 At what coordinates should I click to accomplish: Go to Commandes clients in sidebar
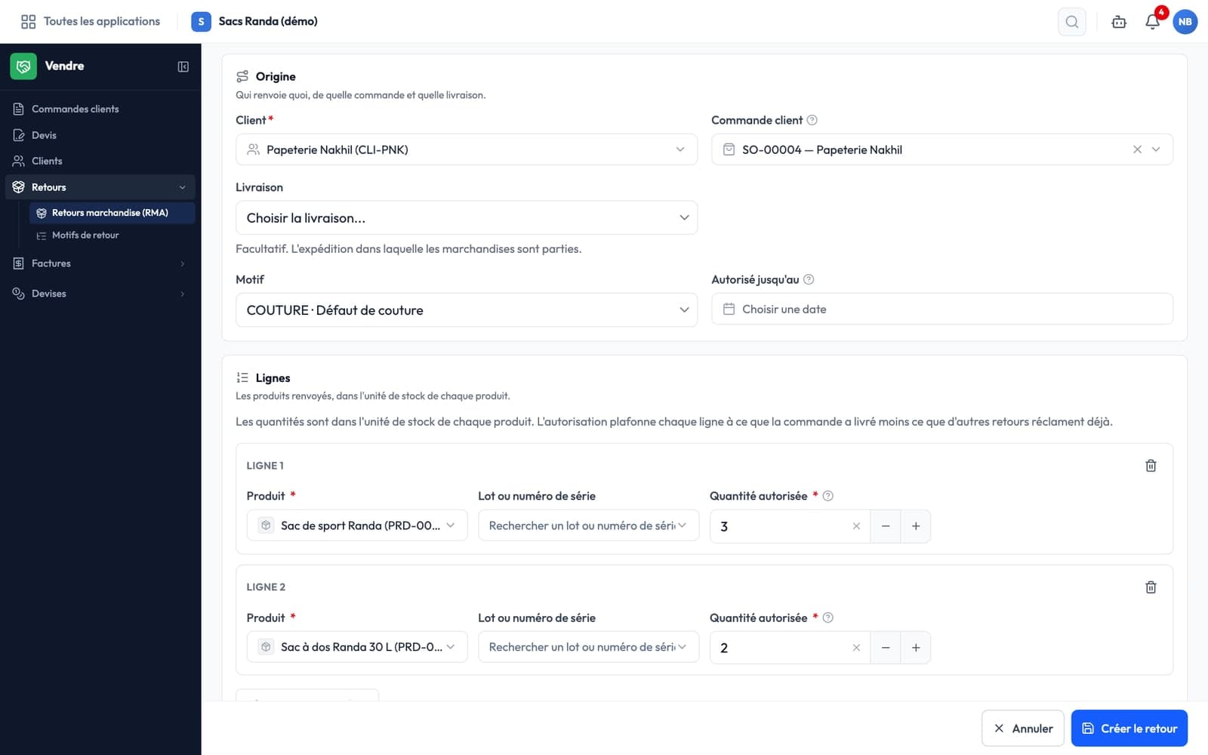click(x=100, y=109)
